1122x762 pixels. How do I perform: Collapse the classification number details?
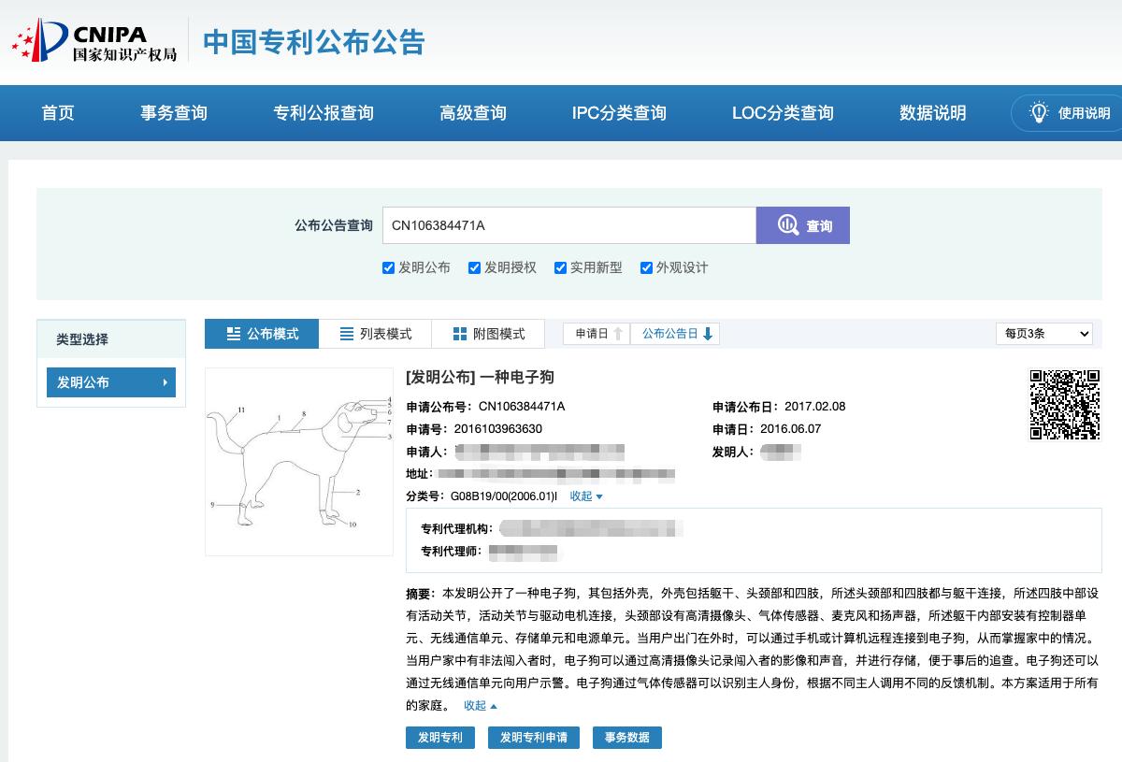[586, 496]
